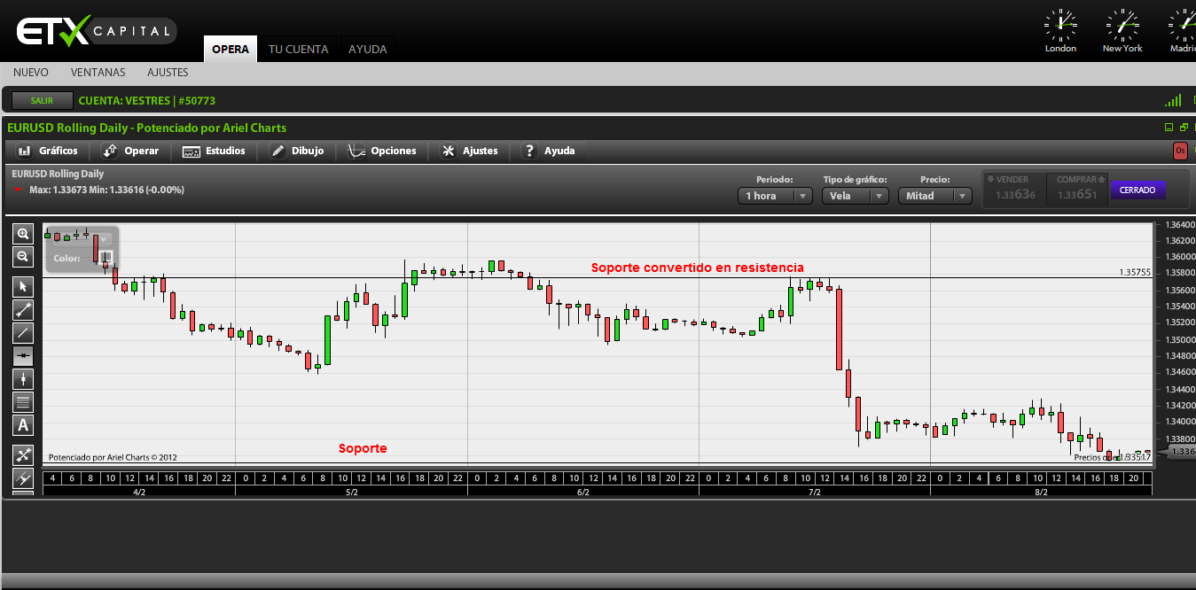Expand the Tipo de gráfico Vela dropdown
Viewport: 1196px width, 590px height.
point(855,196)
